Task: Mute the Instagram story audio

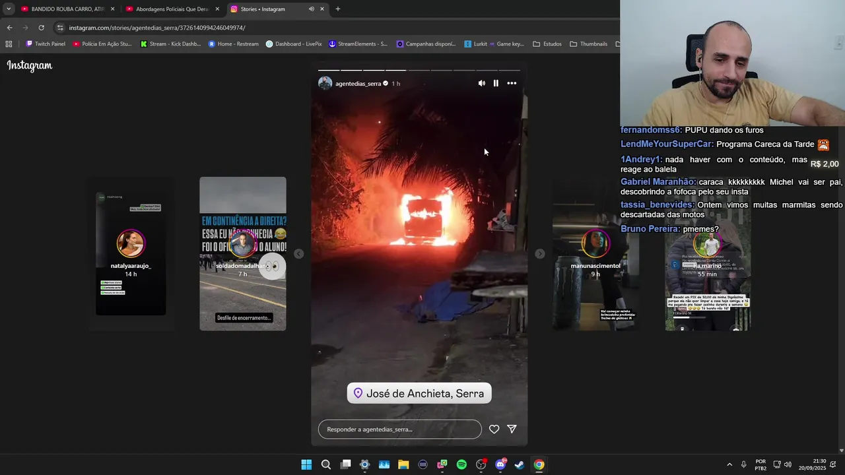Action: (481, 83)
